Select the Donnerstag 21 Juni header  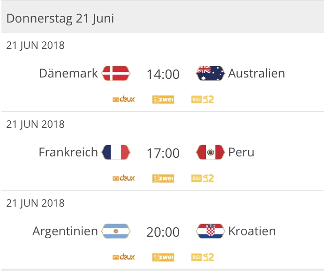162,18
